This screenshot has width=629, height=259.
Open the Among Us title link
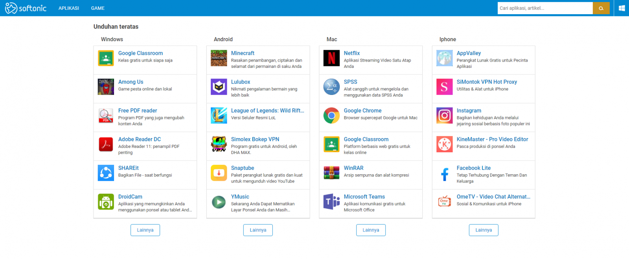click(x=131, y=82)
